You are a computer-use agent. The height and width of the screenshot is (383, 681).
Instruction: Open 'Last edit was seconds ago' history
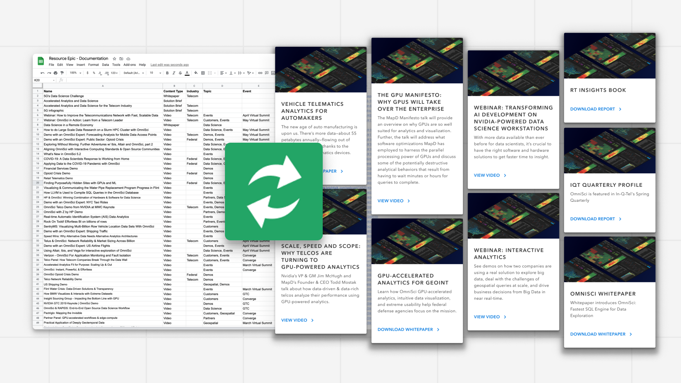tap(170, 65)
